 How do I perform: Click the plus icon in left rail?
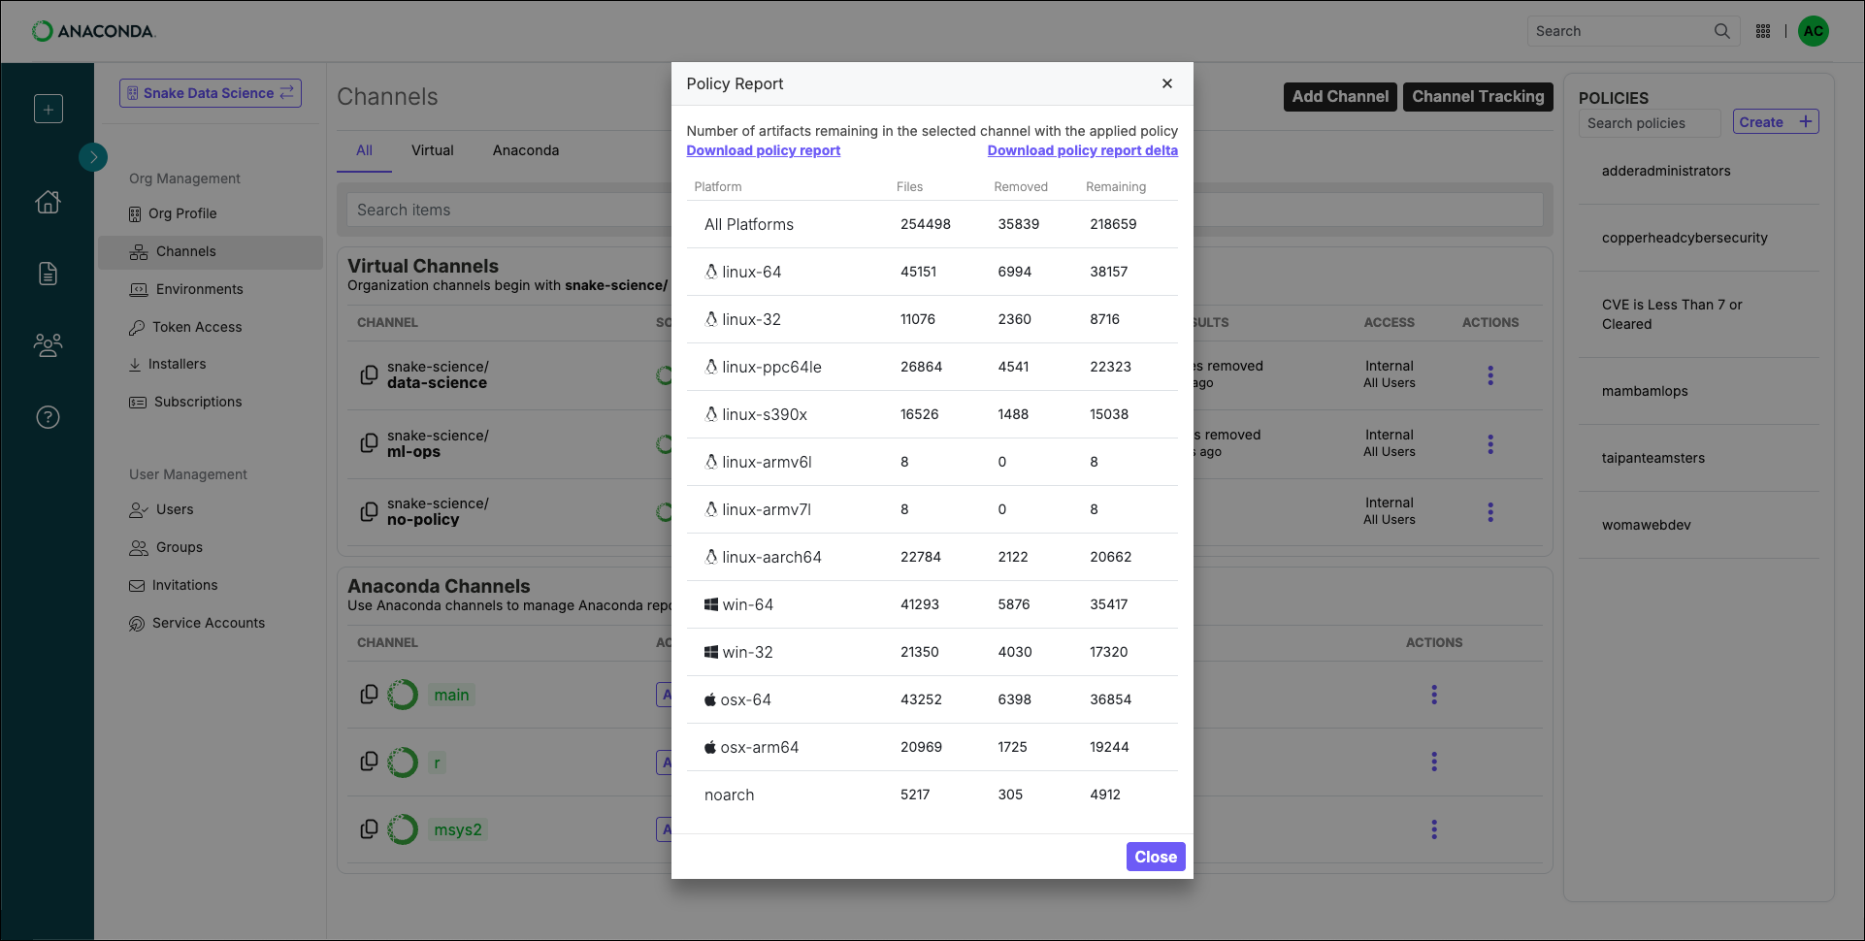[49, 109]
